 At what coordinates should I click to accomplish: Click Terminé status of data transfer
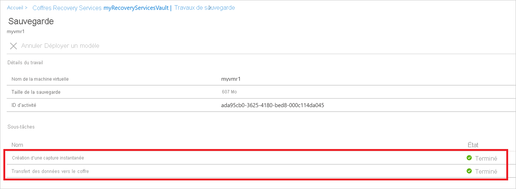point(486,171)
